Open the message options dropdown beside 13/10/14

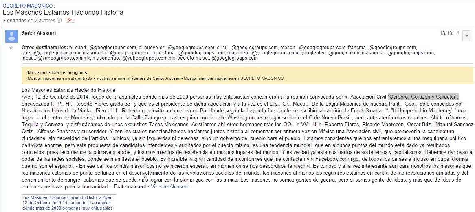pos(466,36)
